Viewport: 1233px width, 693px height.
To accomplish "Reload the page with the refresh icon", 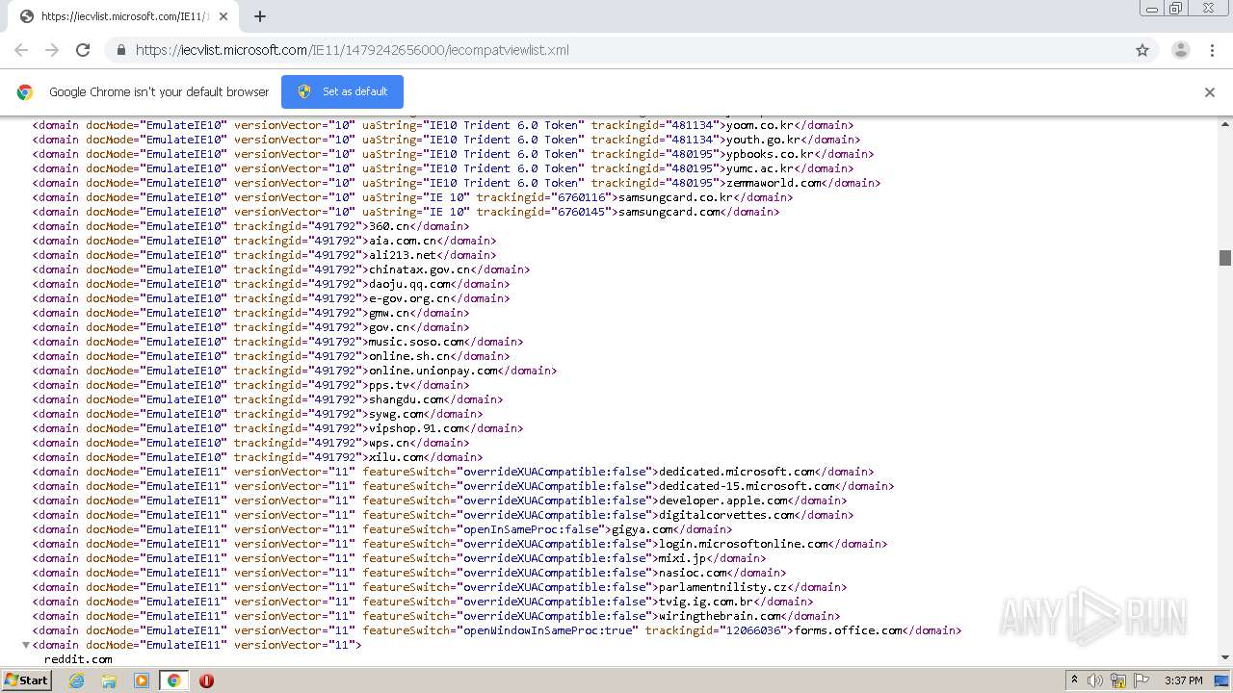I will click(x=83, y=50).
